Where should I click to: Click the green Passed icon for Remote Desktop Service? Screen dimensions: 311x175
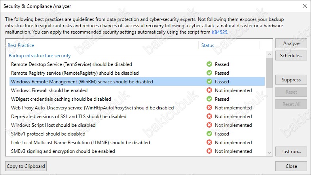tap(209, 64)
